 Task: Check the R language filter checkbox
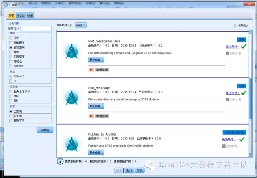[x=11, y=81]
